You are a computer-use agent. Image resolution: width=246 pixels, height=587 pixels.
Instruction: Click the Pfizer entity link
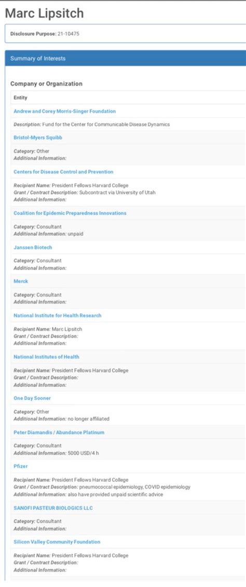click(21, 466)
